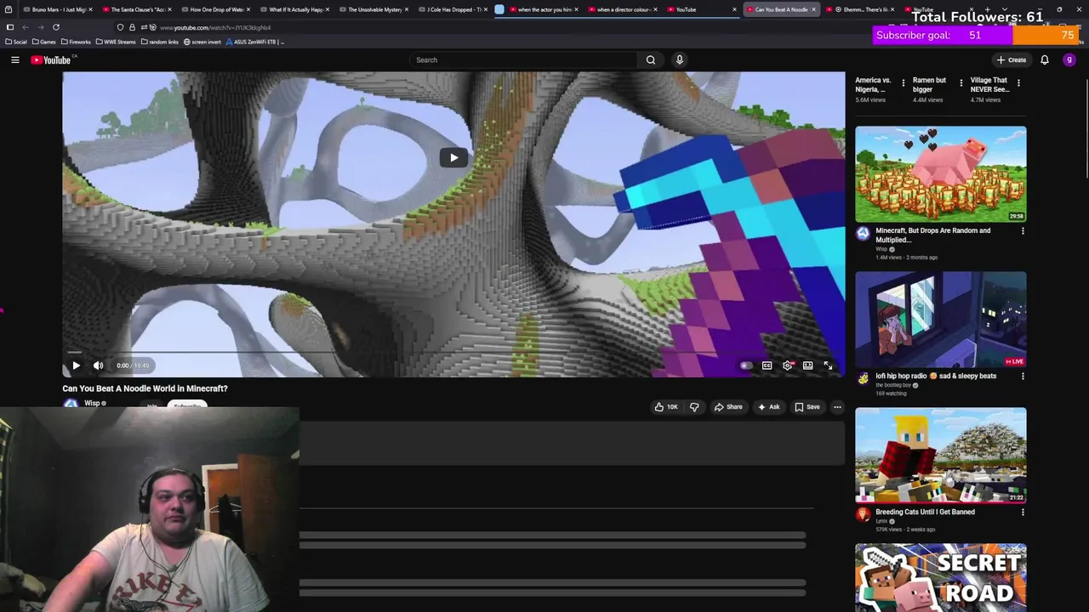Open the screen invert bookmark
1089x612 pixels.
pos(202,42)
